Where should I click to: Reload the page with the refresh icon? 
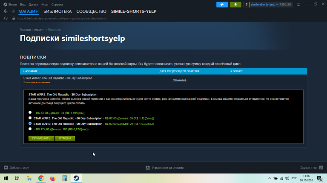point(6,19)
